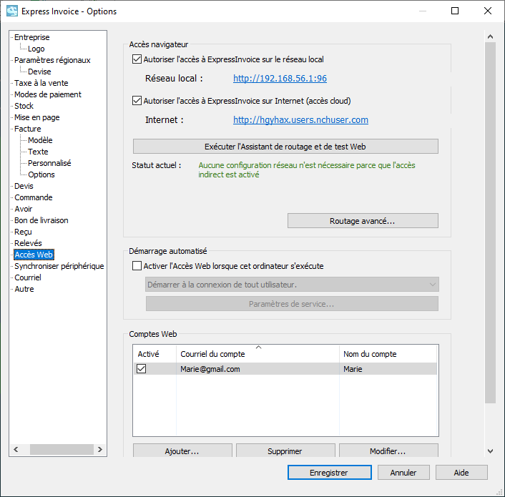Run the routing and Web test wizard

point(285,147)
